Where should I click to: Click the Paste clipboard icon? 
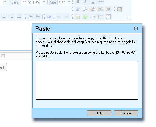tap(93, 9)
